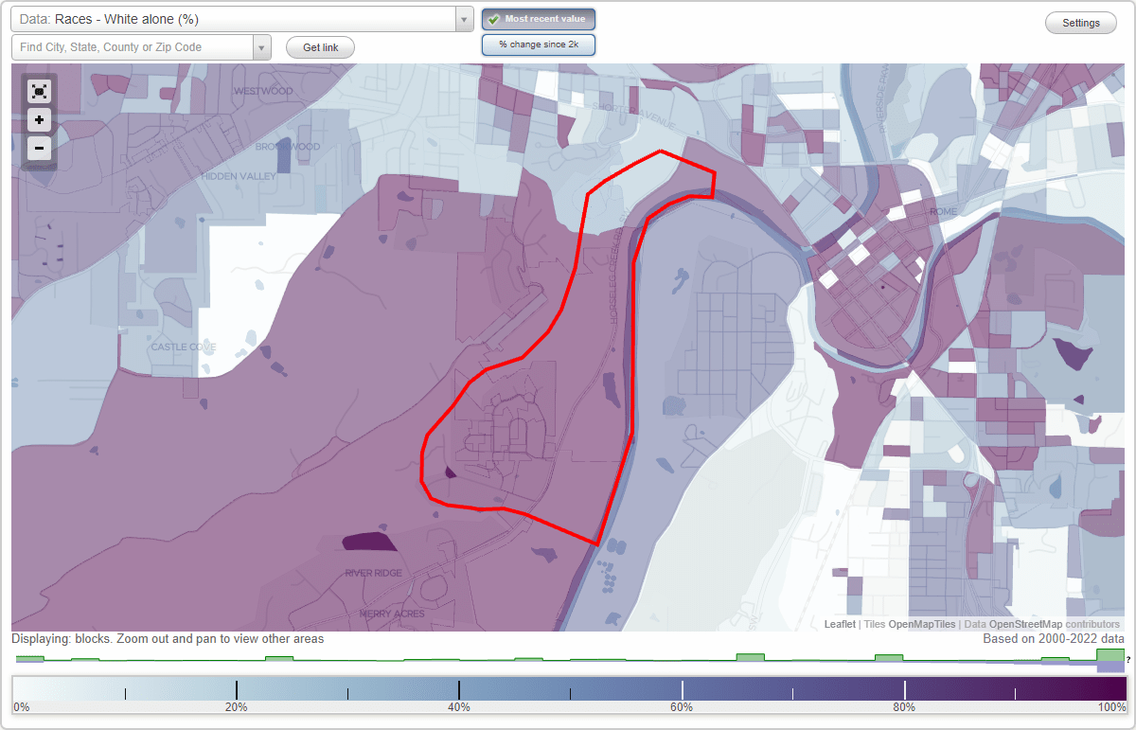
Task: Open the Leaflet attribution link
Action: click(x=840, y=624)
